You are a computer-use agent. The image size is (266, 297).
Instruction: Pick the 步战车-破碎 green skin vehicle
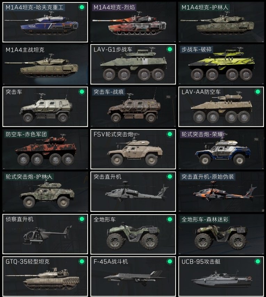[x=221, y=64]
